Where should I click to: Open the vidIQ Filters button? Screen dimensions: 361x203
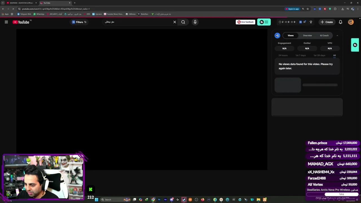tap(79, 22)
